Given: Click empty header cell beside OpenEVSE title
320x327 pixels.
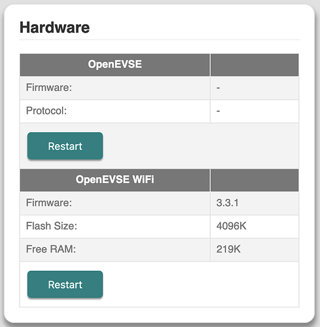Looking at the screenshot, I should (255, 65).
